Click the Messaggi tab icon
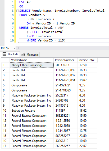Viewport: 109px width, 151px height. 23,54
